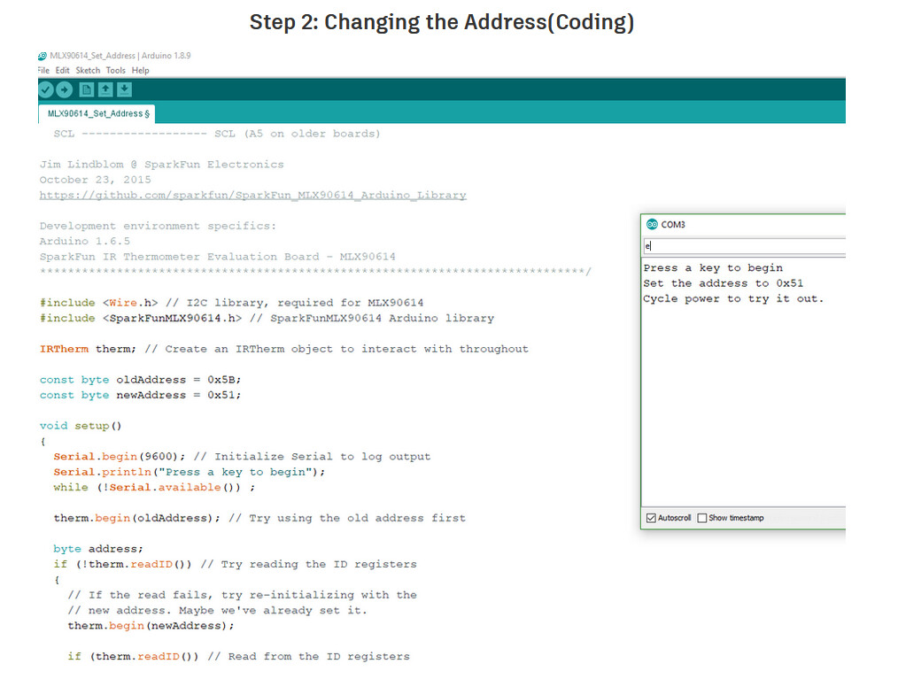
Task: Click the newAddress = 0x51 code line
Action: click(x=140, y=395)
